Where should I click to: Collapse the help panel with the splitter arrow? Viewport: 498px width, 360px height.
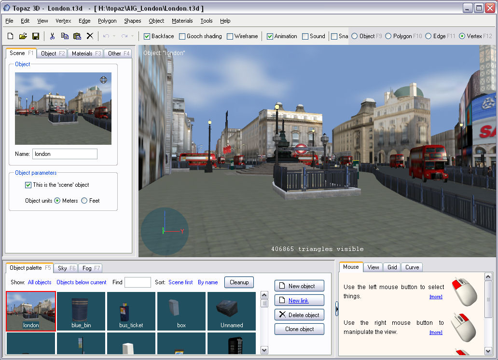(336, 308)
